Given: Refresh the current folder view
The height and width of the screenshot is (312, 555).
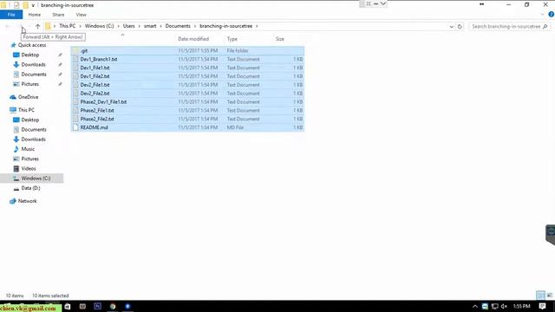Looking at the screenshot, I should click(x=460, y=26).
